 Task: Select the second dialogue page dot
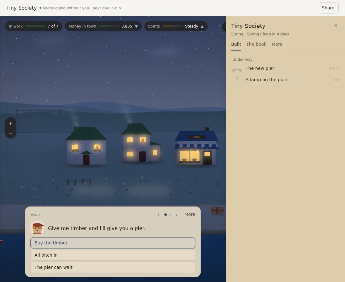170,215
